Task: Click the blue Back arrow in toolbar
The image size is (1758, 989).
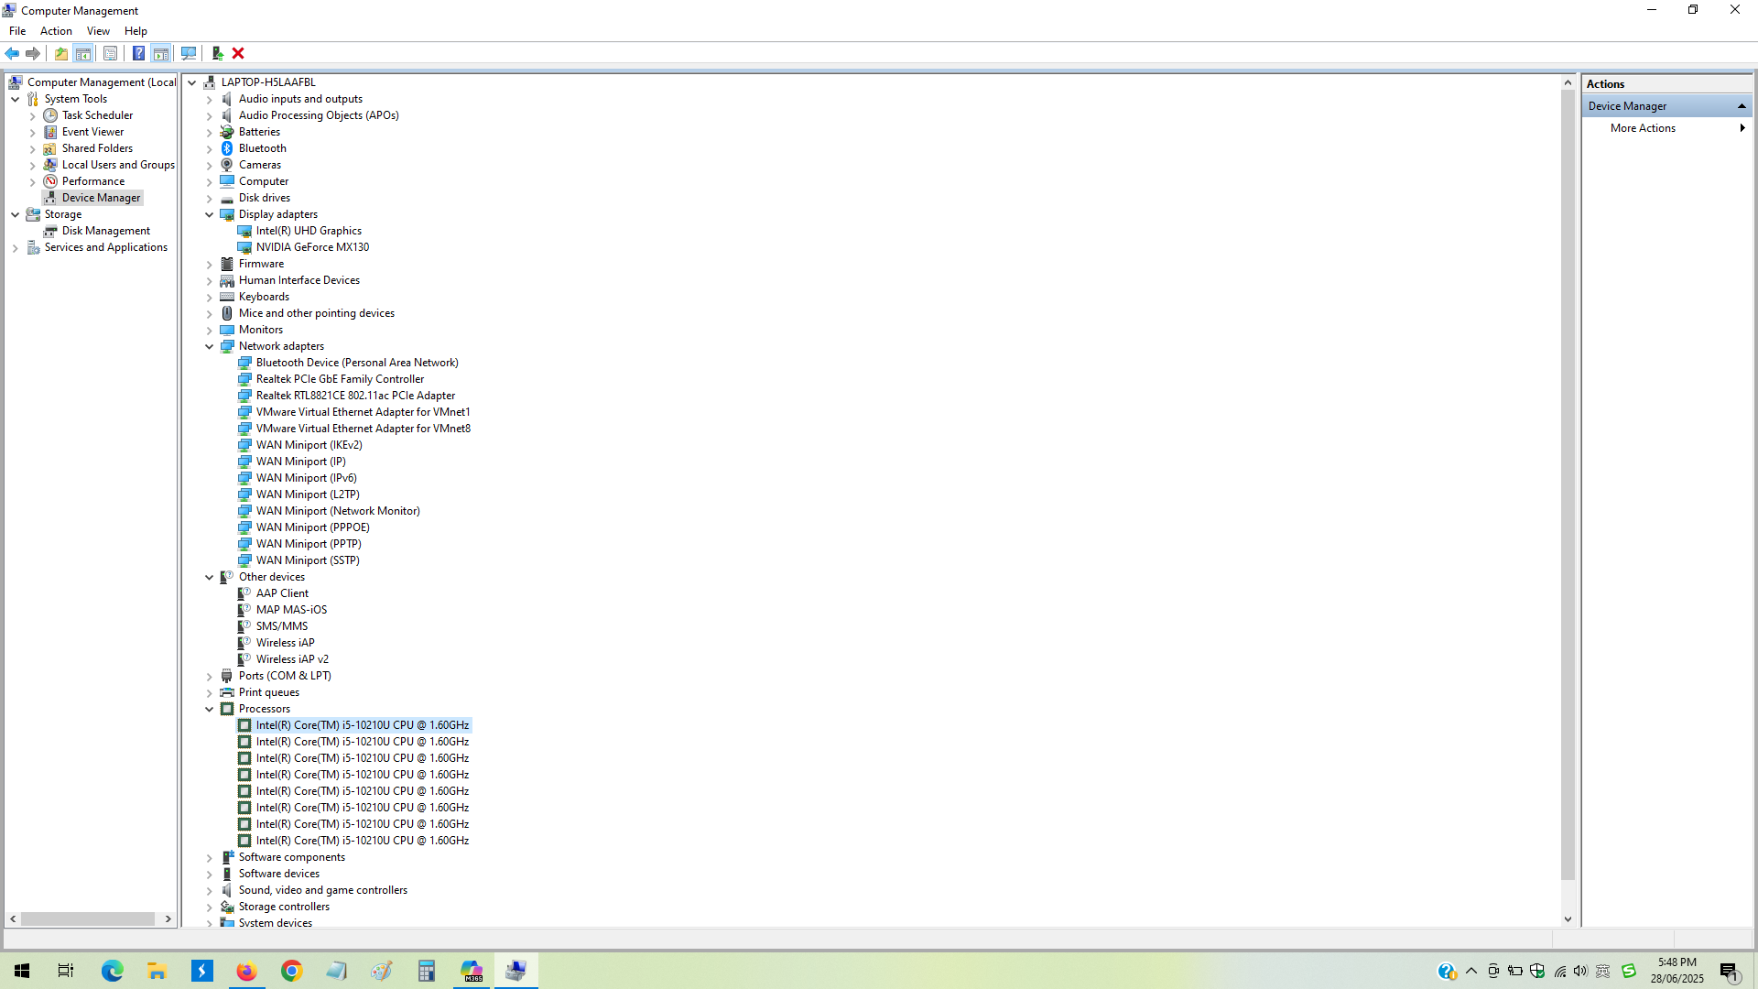Action: point(12,53)
